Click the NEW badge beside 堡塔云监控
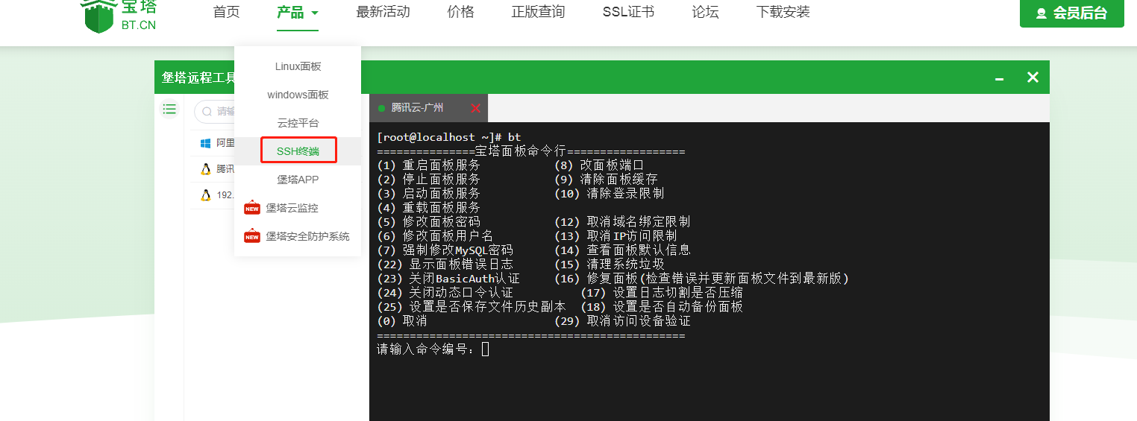This screenshot has height=421, width=1137. [252, 208]
